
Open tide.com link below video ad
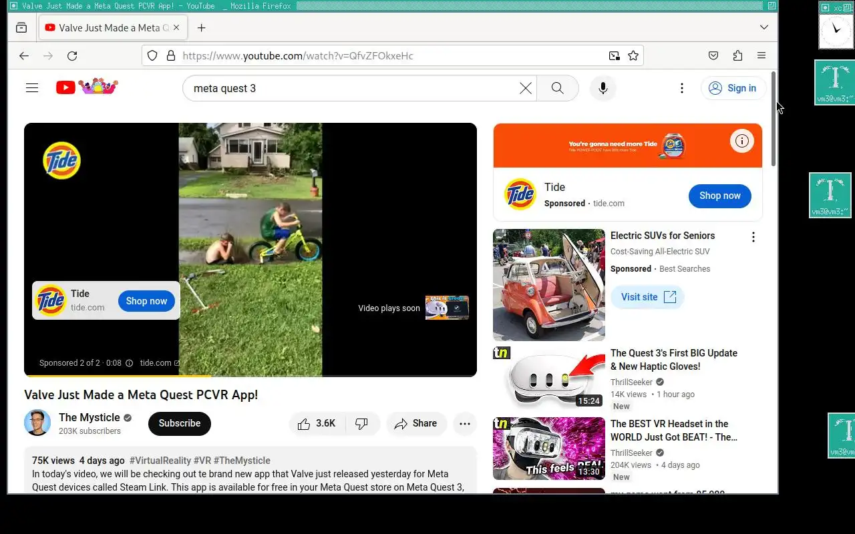tap(160, 363)
